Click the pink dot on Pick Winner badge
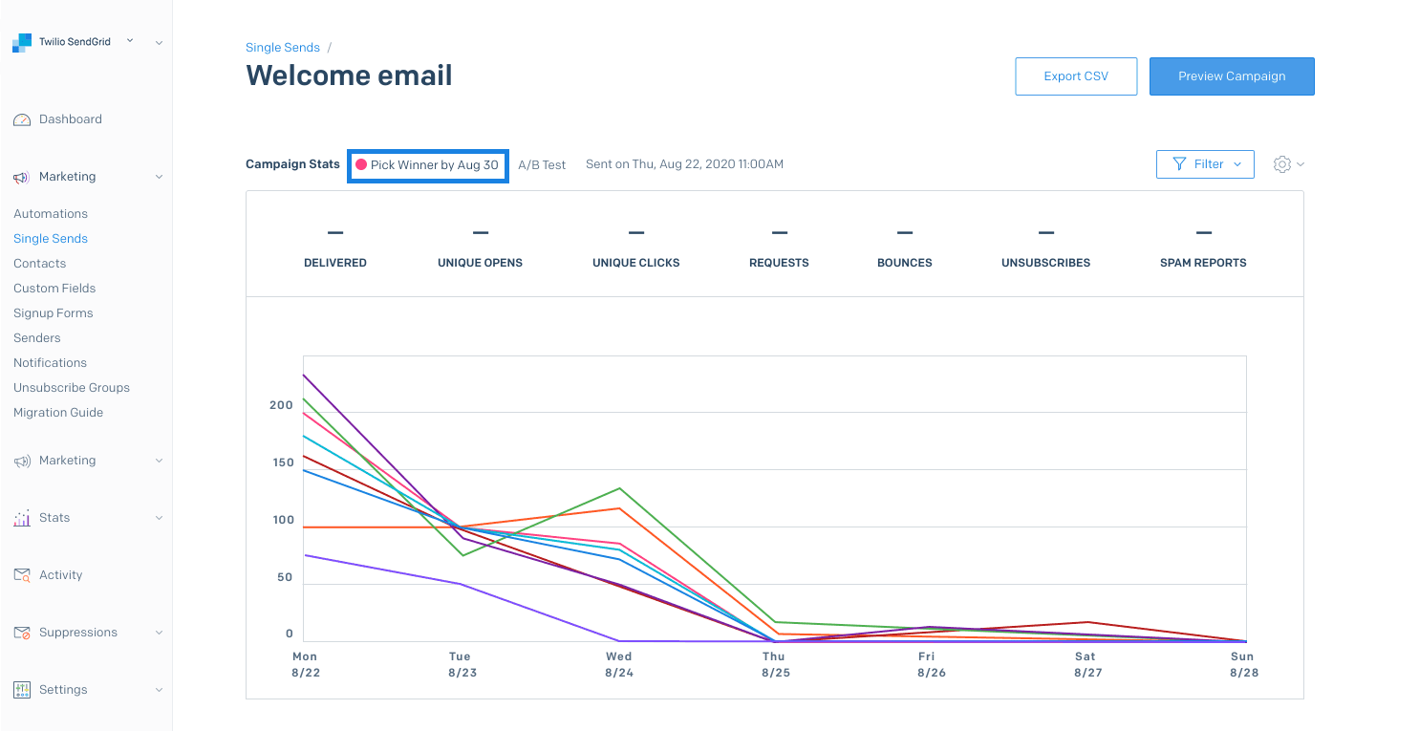This screenshot has height=731, width=1419. coord(362,164)
